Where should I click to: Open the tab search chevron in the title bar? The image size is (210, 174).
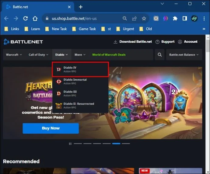(x=162, y=4)
